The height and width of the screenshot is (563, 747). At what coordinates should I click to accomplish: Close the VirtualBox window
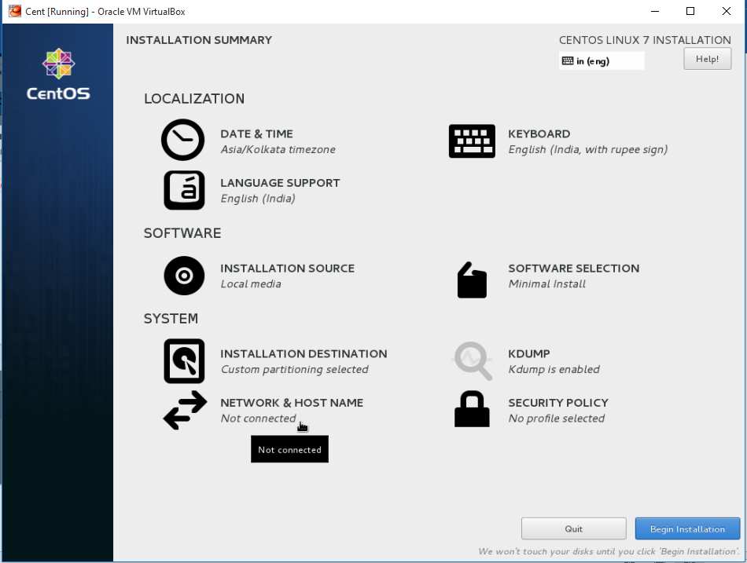coord(726,12)
